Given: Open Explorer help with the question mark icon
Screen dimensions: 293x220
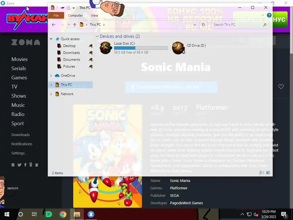Looking at the screenshot, I should click(x=269, y=15).
